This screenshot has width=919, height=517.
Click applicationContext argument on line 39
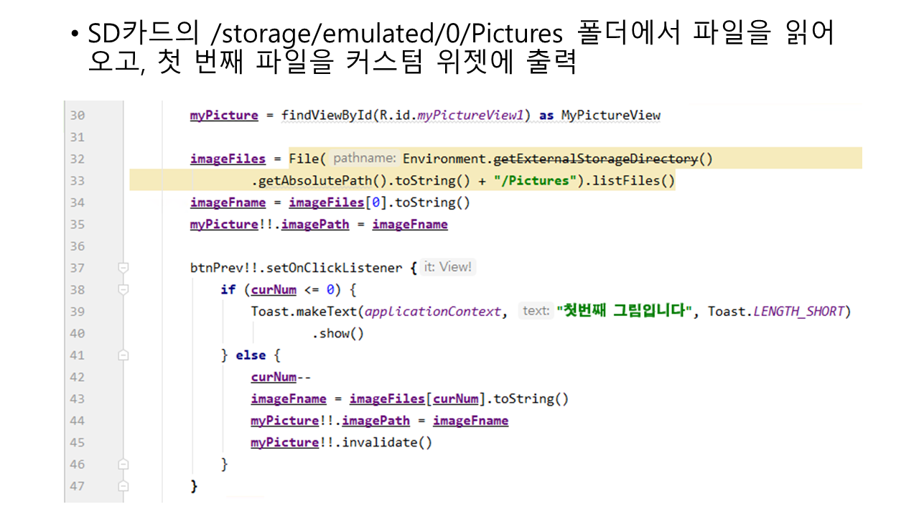click(x=433, y=311)
